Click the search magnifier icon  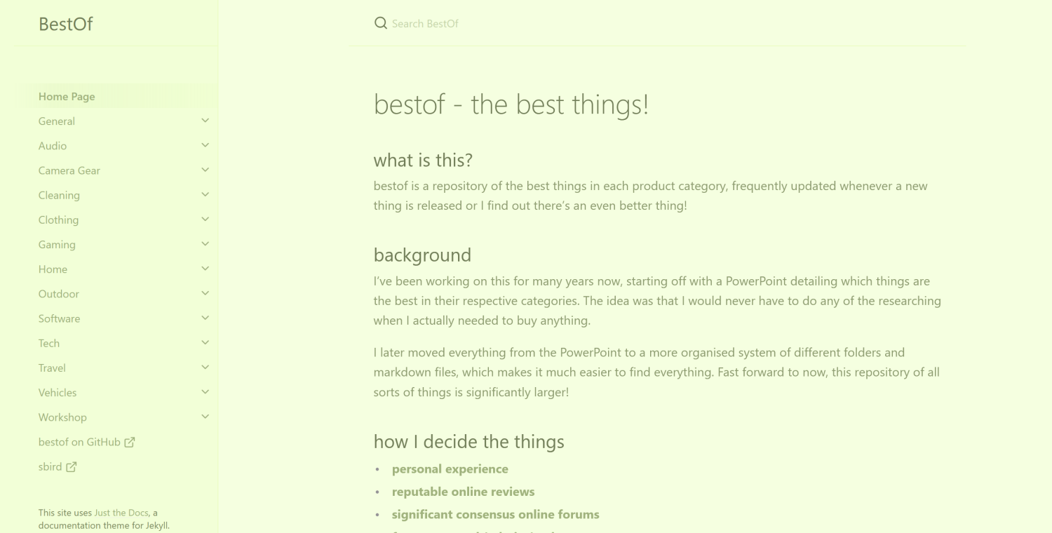[381, 23]
